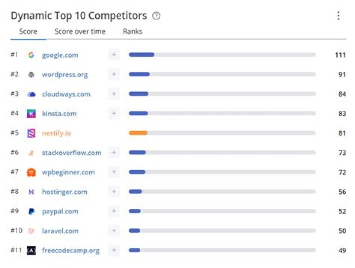Click the help question mark icon

tap(156, 16)
